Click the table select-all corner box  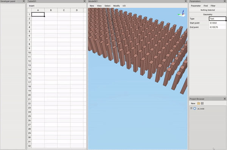[x=30, y=10]
